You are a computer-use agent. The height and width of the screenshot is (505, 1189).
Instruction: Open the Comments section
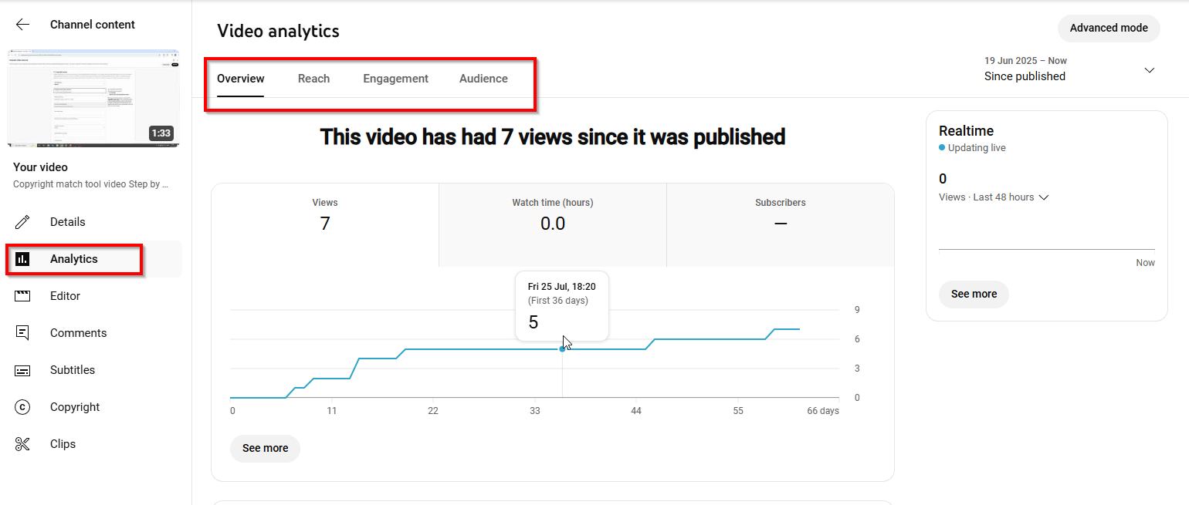[79, 332]
